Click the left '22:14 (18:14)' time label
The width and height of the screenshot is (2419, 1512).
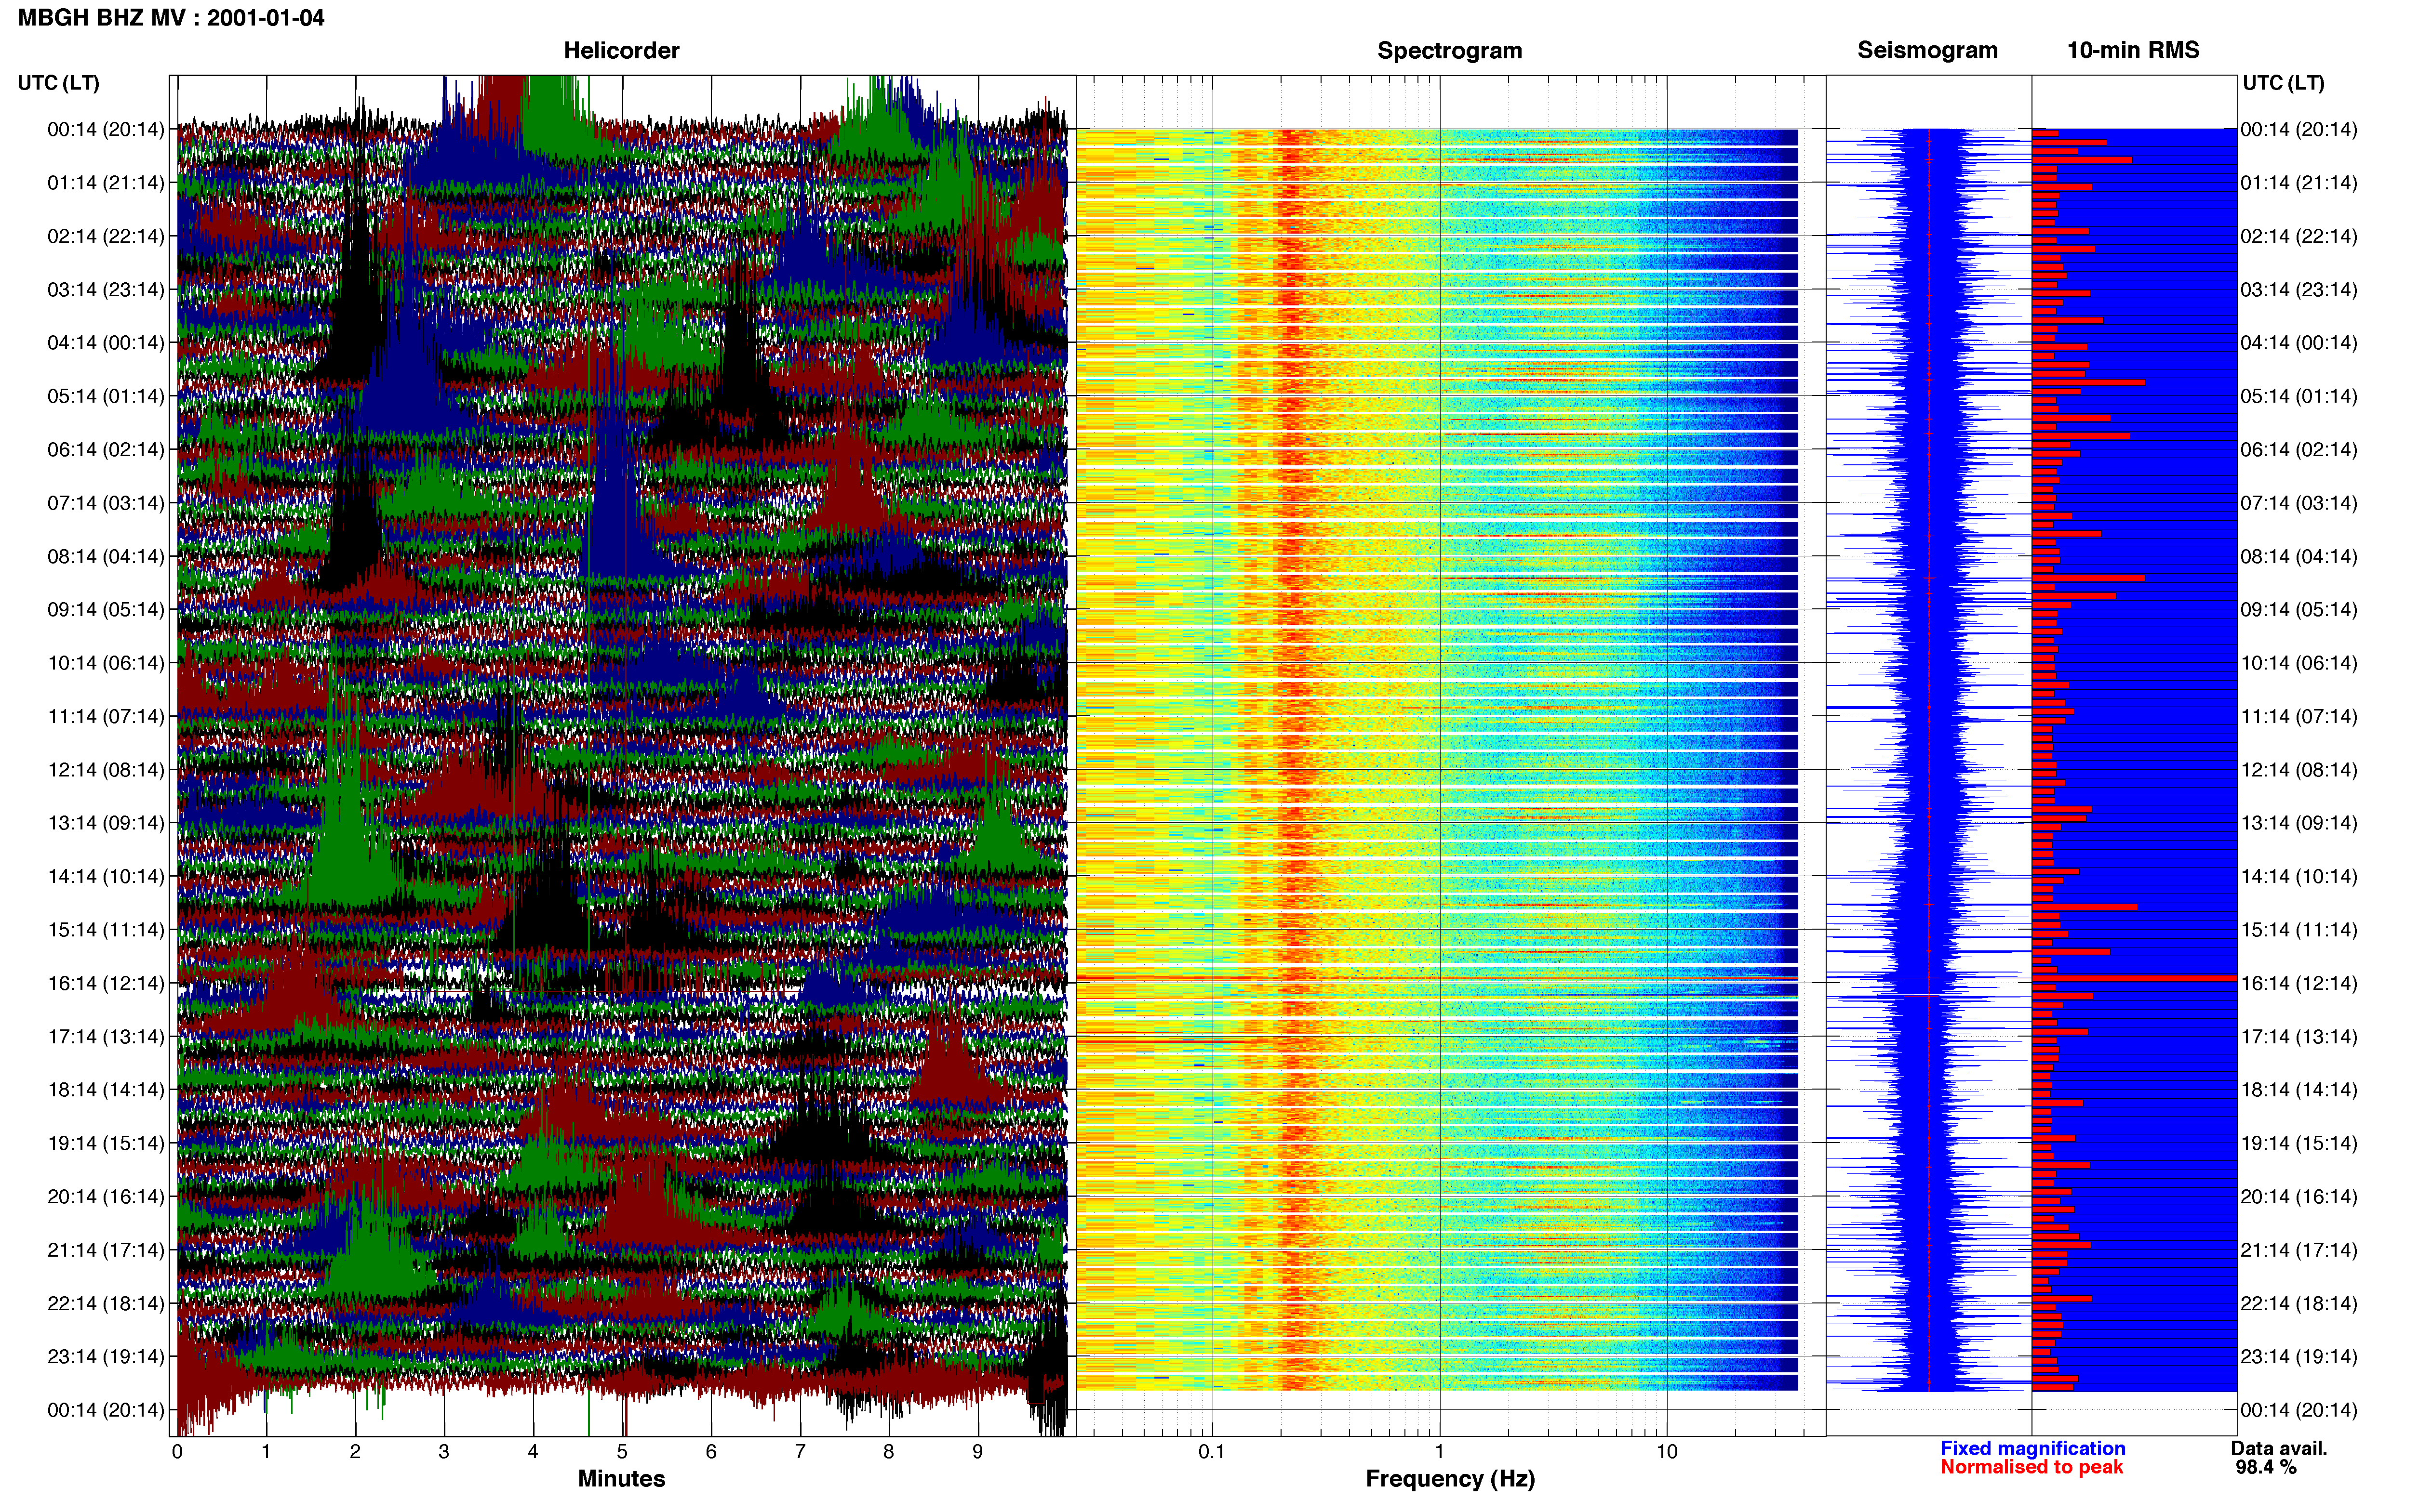point(106,1303)
